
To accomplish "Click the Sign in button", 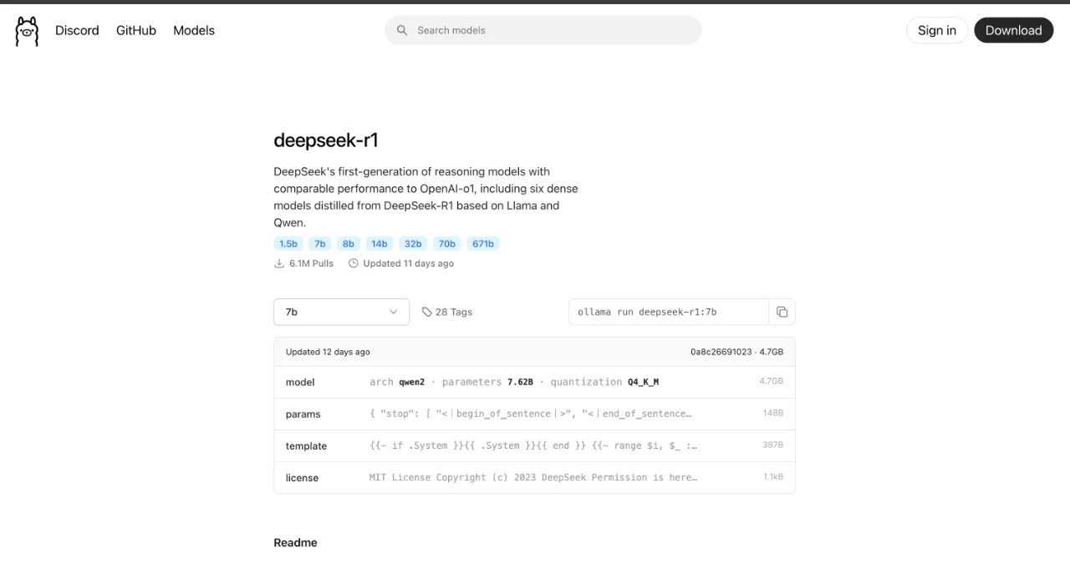I will 936,30.
